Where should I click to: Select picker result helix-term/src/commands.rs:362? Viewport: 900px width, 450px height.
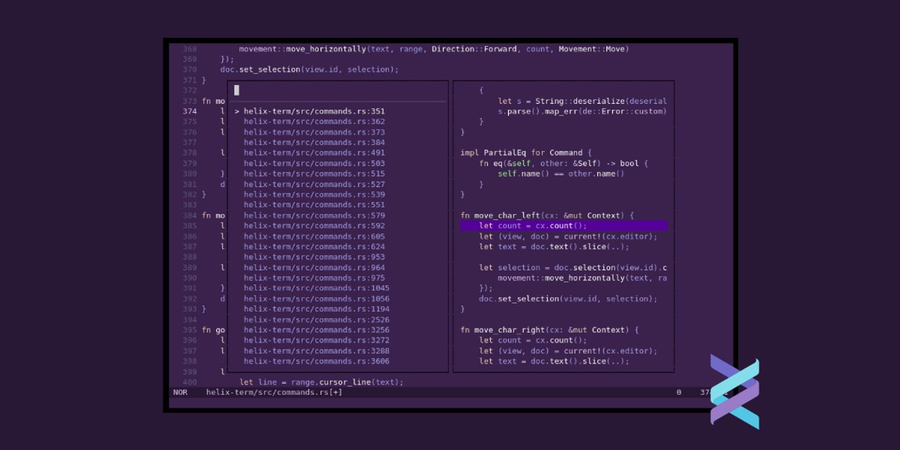click(x=314, y=121)
